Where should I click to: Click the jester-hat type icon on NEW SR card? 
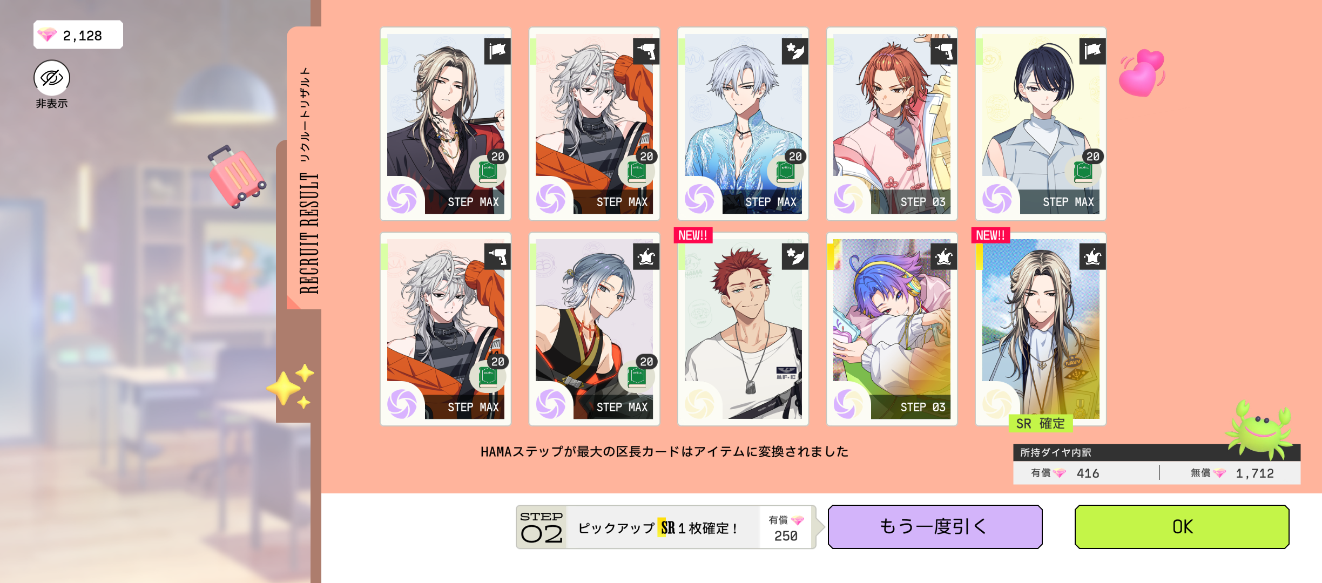pos(1092,256)
